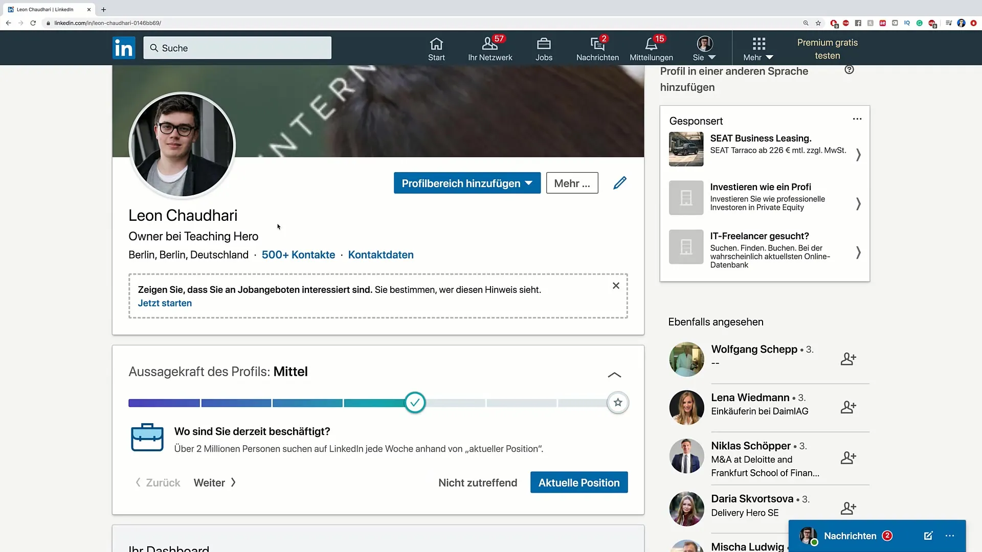Open Wolfgang Schepp profile

pos(754,349)
